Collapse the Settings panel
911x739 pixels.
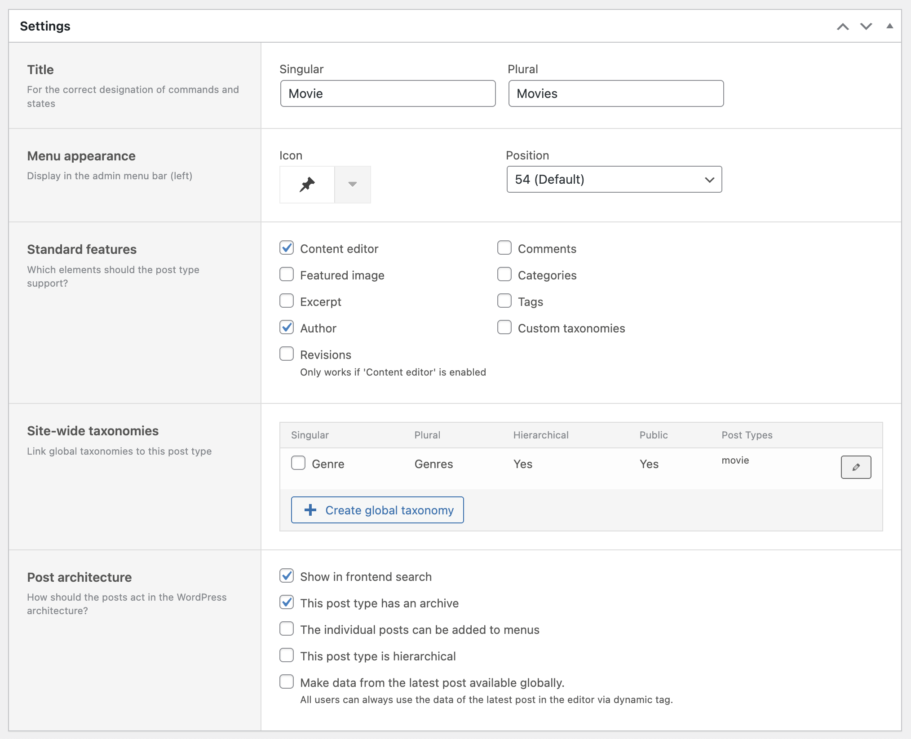pos(889,27)
